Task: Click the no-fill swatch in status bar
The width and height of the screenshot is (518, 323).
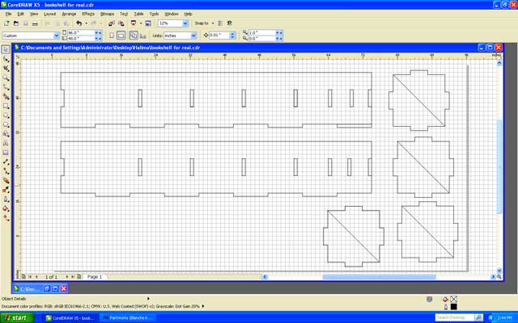Action: [x=453, y=300]
